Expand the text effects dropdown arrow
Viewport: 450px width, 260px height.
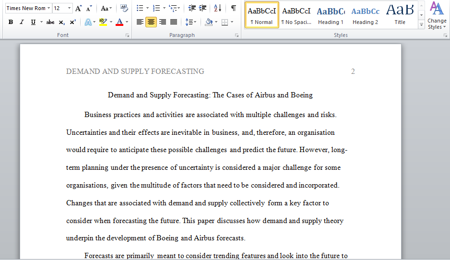(x=94, y=22)
